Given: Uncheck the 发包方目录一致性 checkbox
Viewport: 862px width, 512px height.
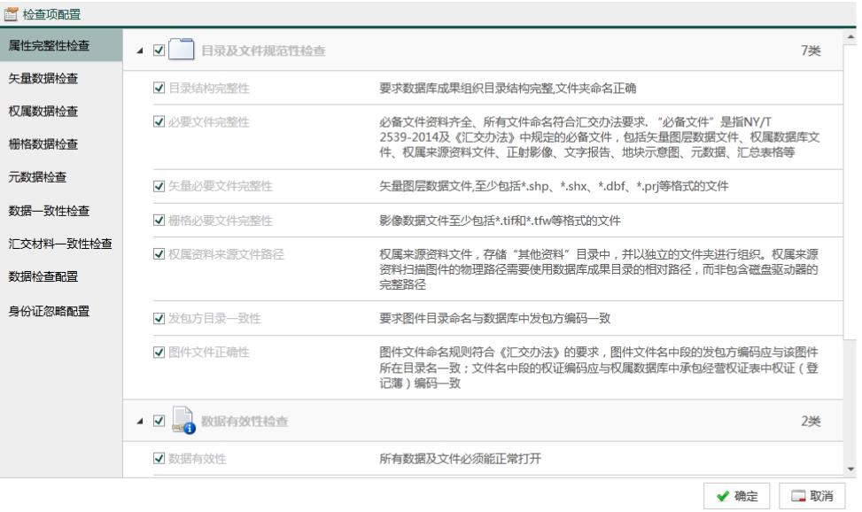Looking at the screenshot, I should 159,318.
